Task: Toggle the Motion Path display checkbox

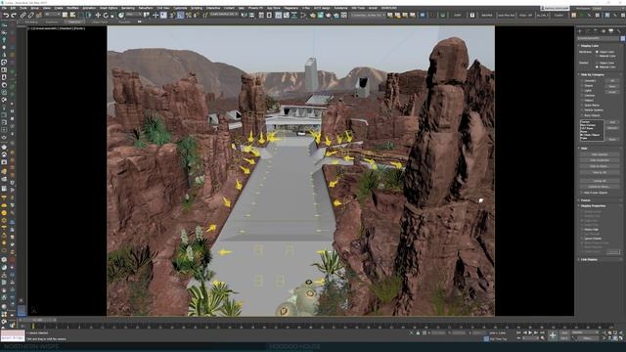Action: pos(581,230)
